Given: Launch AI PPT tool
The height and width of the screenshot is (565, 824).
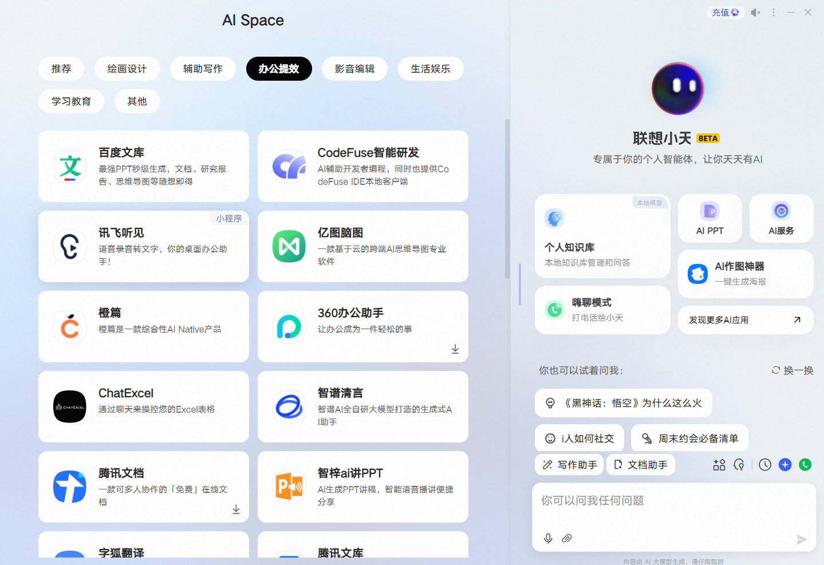Looking at the screenshot, I should pyautogui.click(x=710, y=218).
